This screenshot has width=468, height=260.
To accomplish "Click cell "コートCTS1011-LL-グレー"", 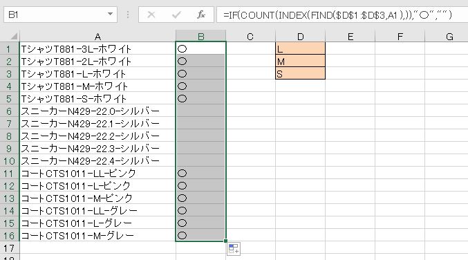I will coord(97,211).
